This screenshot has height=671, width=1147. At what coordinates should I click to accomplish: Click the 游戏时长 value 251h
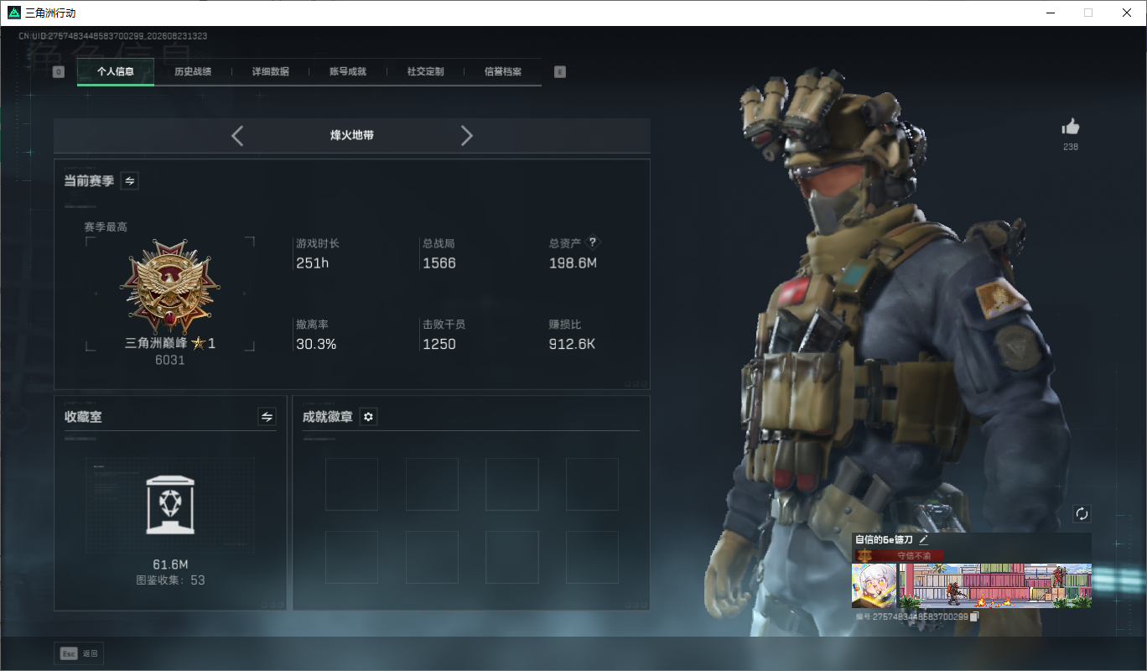point(312,263)
